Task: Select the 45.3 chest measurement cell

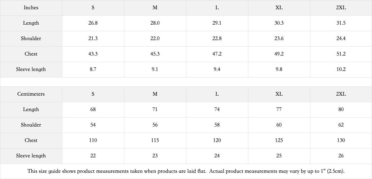Action: pyautogui.click(x=155, y=54)
